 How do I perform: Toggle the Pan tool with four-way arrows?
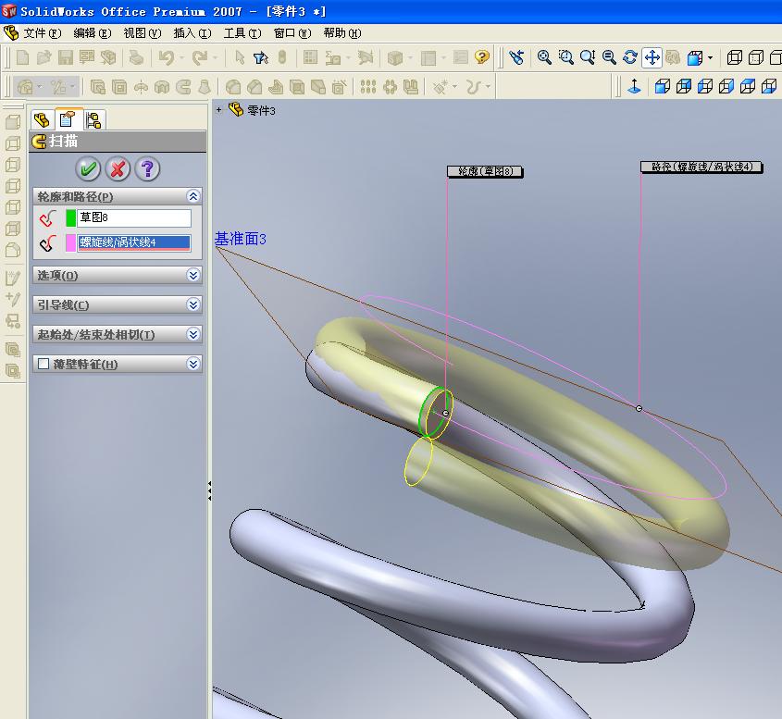pyautogui.click(x=652, y=57)
